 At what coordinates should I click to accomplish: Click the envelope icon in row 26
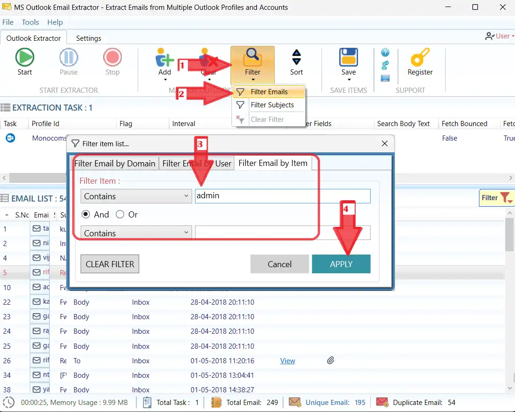[37, 360]
